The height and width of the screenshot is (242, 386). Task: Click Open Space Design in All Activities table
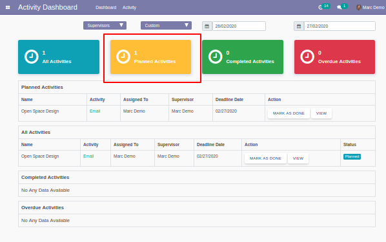(40, 156)
